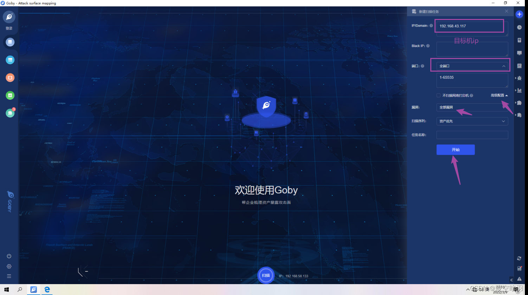Click the help icon next to 端口

(x=423, y=66)
